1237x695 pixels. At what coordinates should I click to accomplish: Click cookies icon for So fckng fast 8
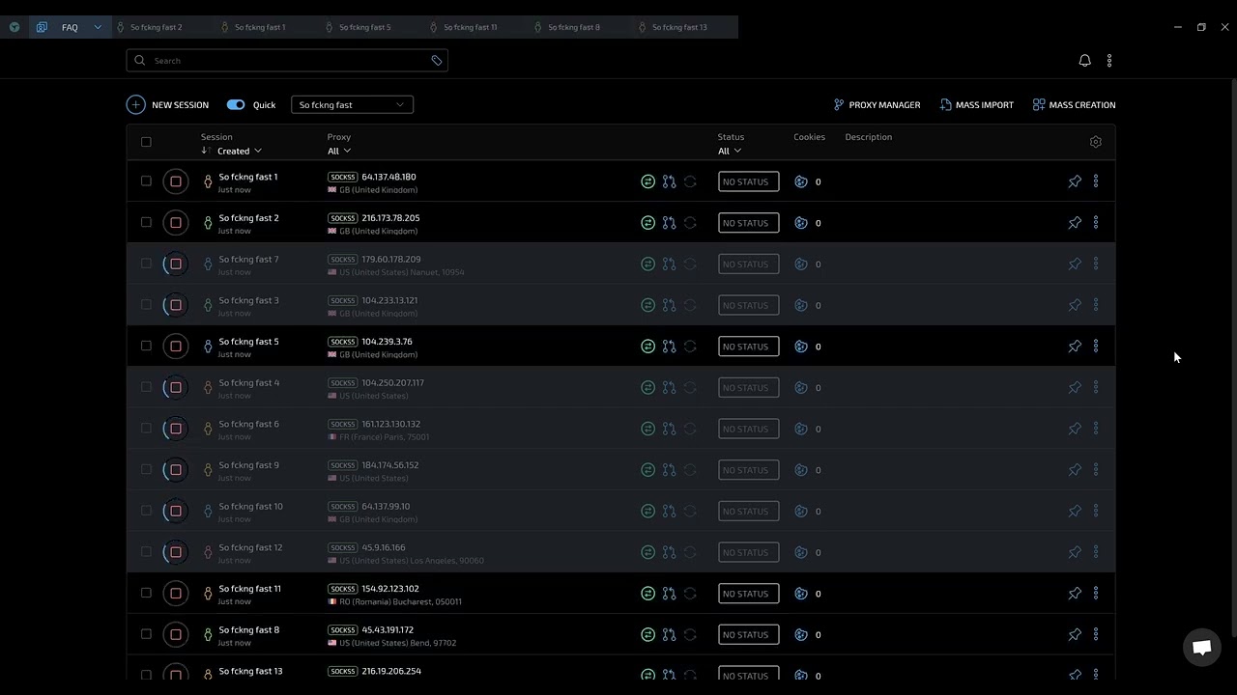pos(800,634)
